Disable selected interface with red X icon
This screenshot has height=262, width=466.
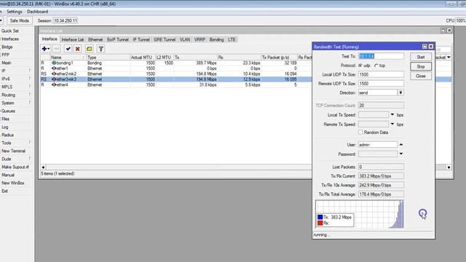click(78, 49)
